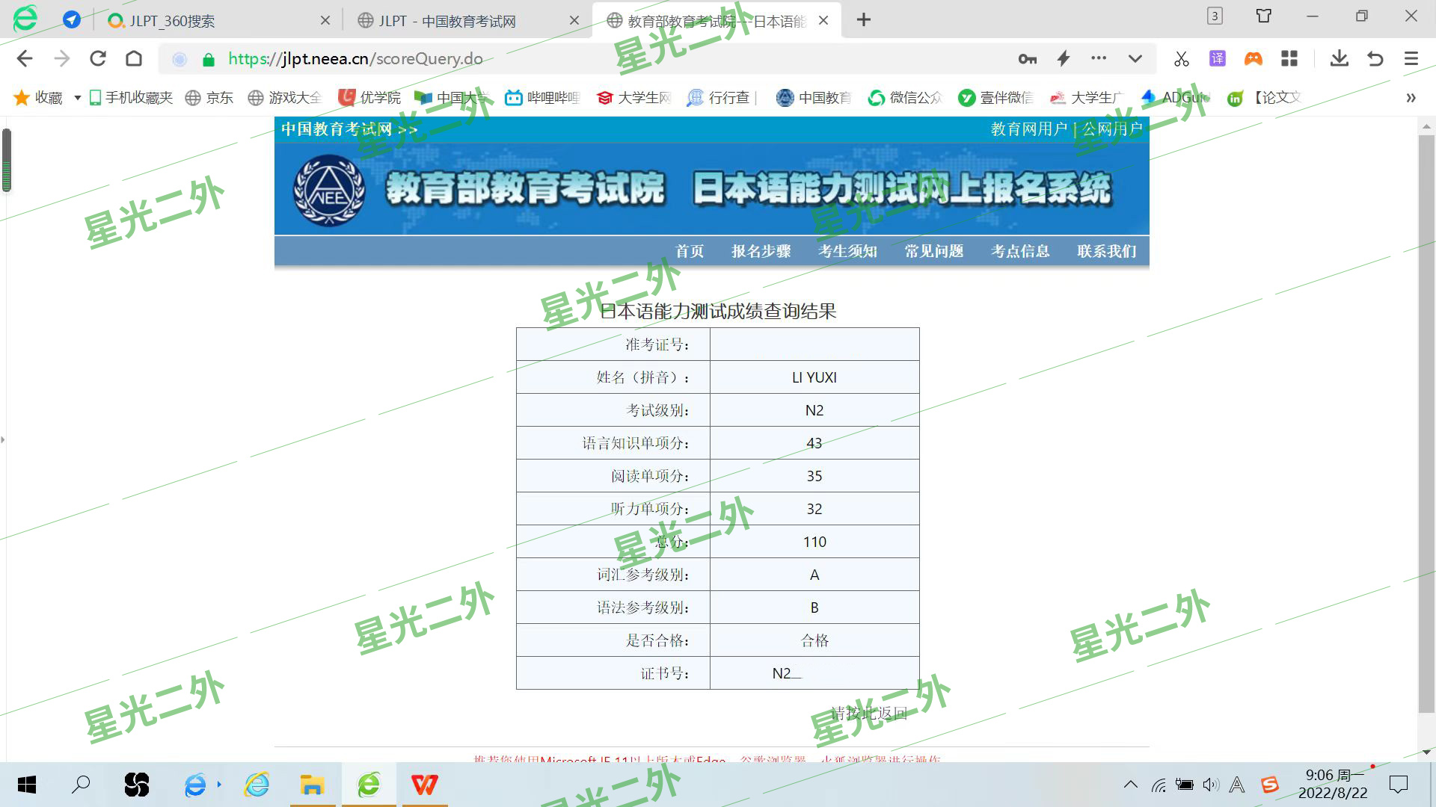Open Windows taskbar search

click(81, 785)
